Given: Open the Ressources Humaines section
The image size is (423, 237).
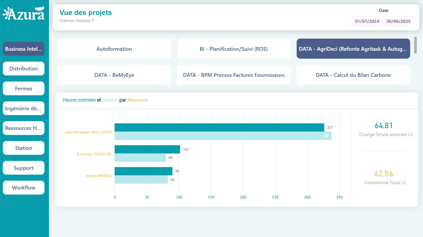Looking at the screenshot, I should pyautogui.click(x=23, y=128).
